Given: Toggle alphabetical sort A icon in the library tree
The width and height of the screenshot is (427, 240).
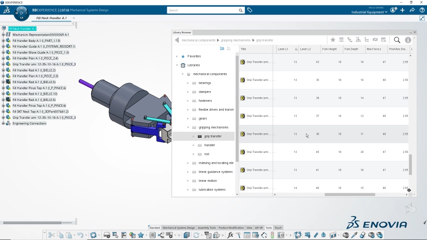Looking at the screenshot, I should pyautogui.click(x=222, y=49).
